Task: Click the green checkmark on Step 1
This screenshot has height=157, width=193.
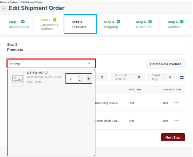Action: pyautogui.click(x=23, y=22)
